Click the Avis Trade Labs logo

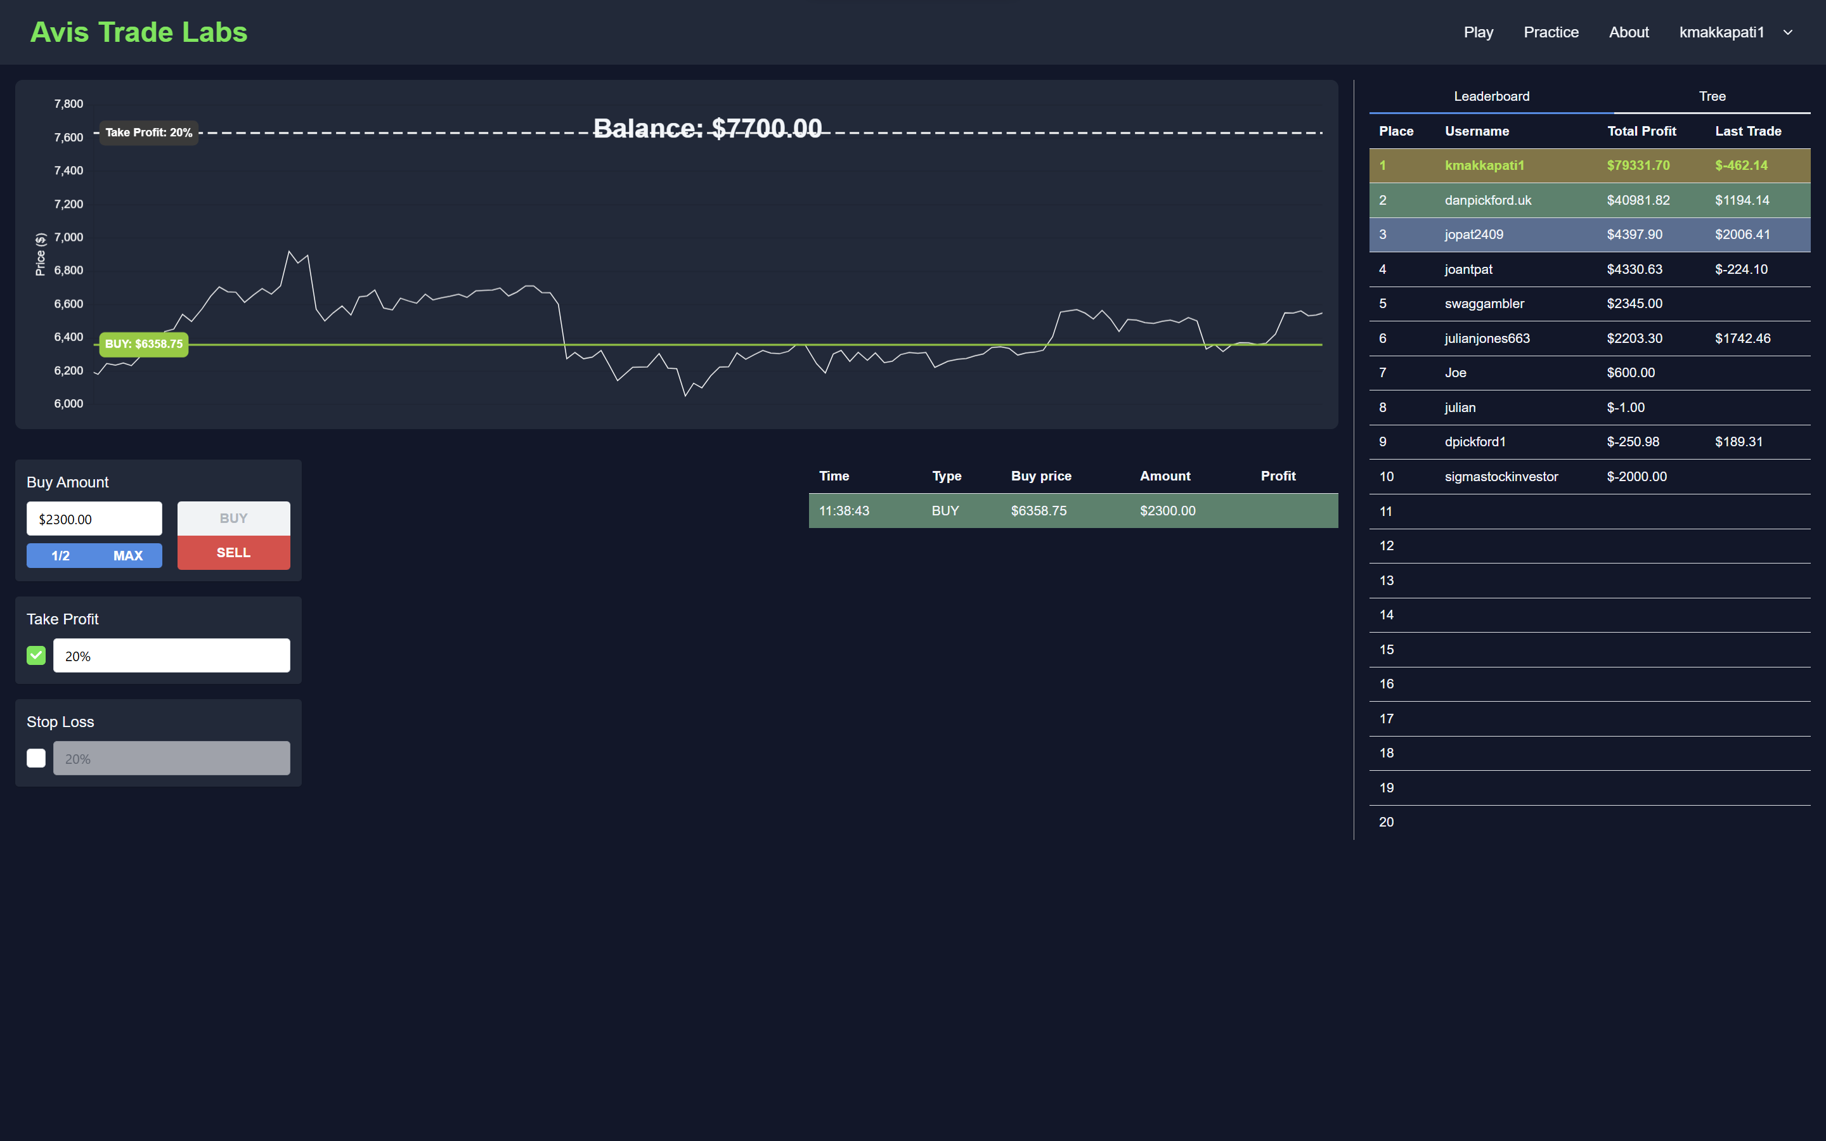tap(139, 32)
